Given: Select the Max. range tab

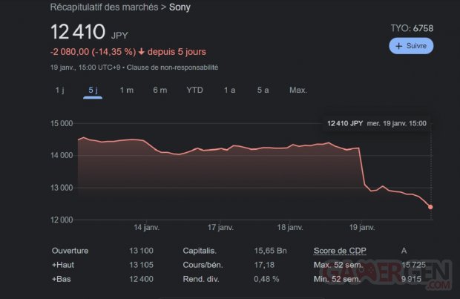Looking at the screenshot, I should click(x=298, y=90).
